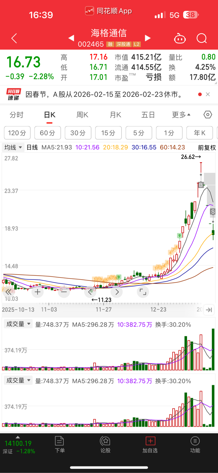Tap the L2 level badge
218x473 pixels.
point(137,44)
